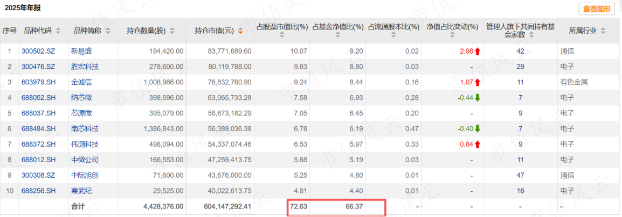The height and width of the screenshot is (217, 622).
Task: Click 有色金属 industry cell
Action: point(575,82)
